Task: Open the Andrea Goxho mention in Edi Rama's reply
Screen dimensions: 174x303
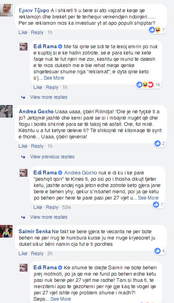Action: (x=80, y=172)
